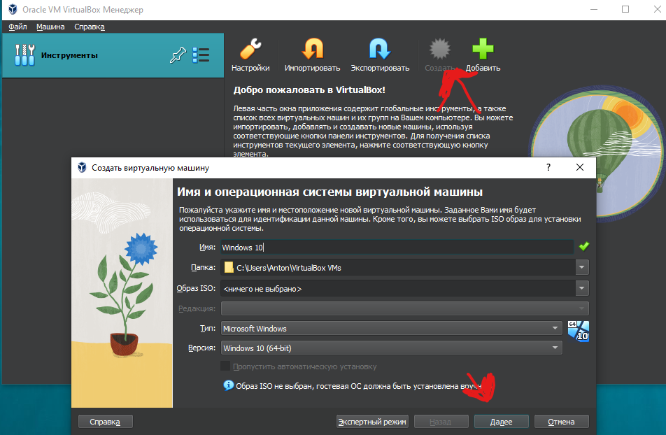Click the Далее button
The image size is (666, 435).
click(501, 422)
